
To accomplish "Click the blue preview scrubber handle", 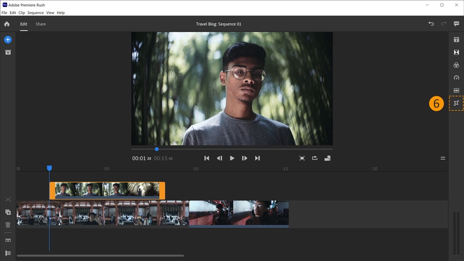I will (157, 149).
